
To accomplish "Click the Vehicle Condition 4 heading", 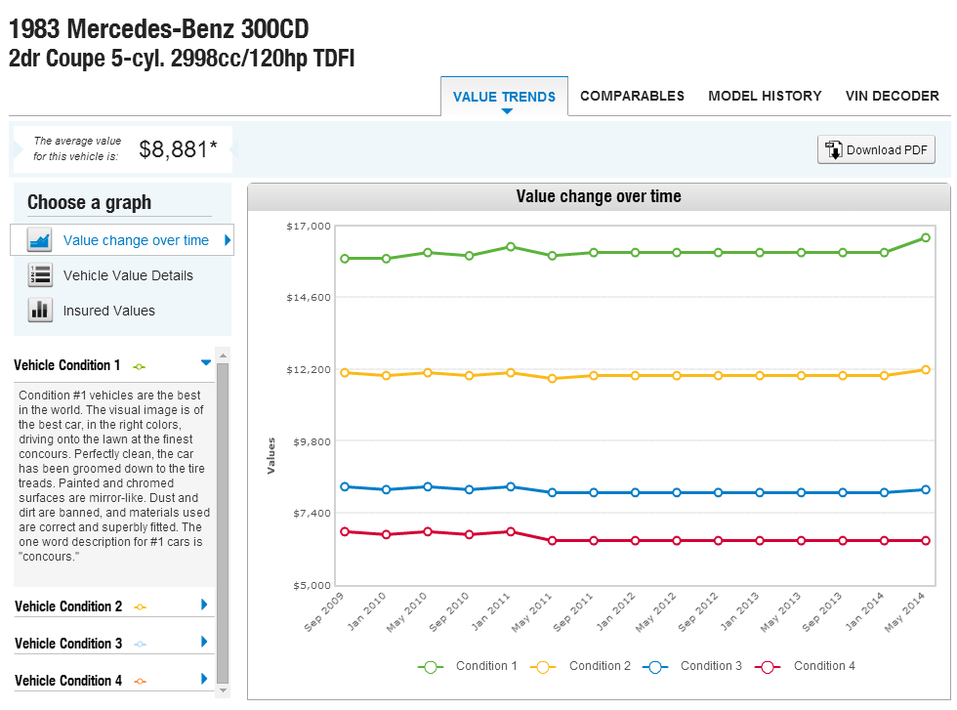I will point(68,681).
